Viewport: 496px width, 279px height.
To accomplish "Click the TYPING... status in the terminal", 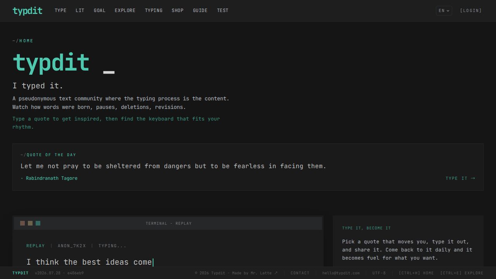I will click(x=112, y=246).
